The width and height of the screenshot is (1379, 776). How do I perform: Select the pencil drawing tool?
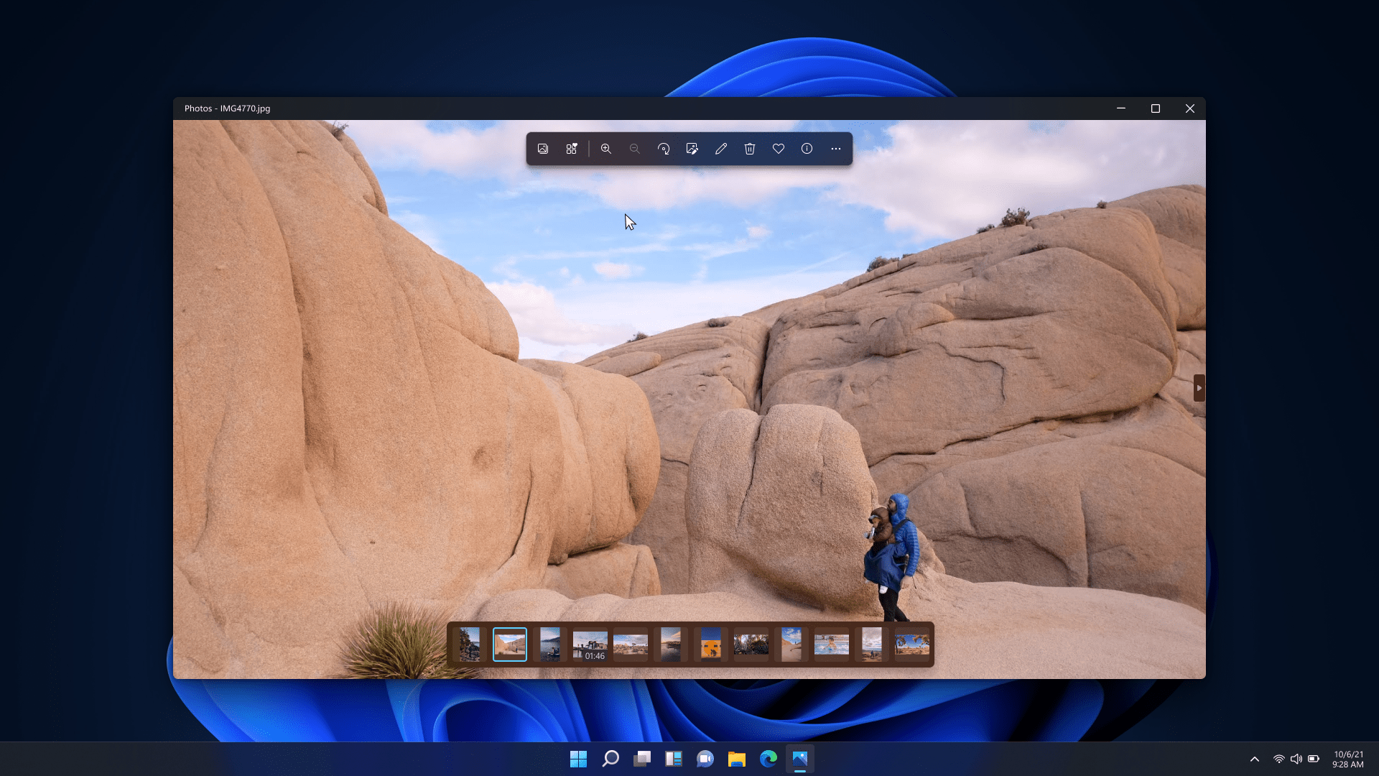click(721, 149)
